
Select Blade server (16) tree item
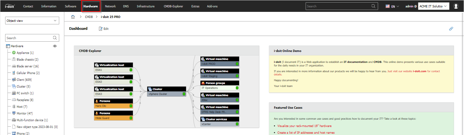(28, 66)
